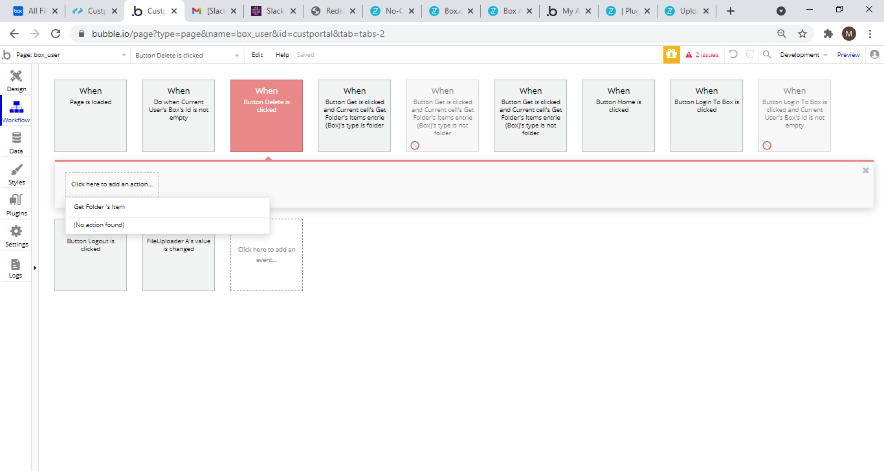The height and width of the screenshot is (471, 884).
Task: Select the Button Delete is clicked event
Action: pos(267,116)
